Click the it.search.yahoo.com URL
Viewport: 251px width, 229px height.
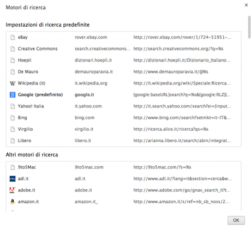(182, 106)
